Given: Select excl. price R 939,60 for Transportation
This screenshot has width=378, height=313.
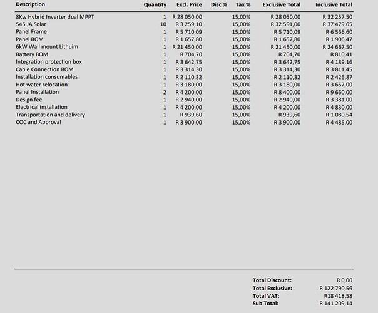Looking at the screenshot, I should pos(191,115).
